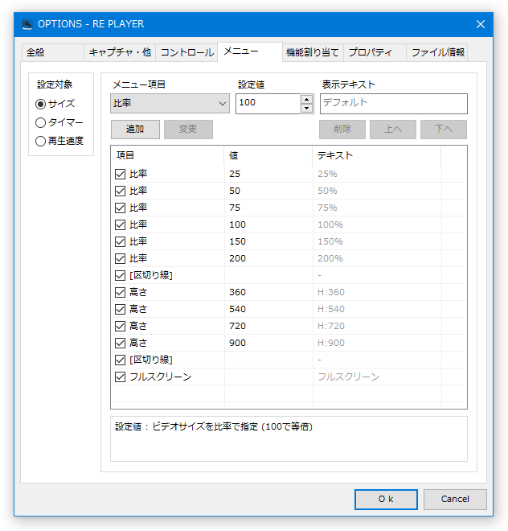
Task: Switch to the 全般 tab
Action: pyautogui.click(x=52, y=52)
